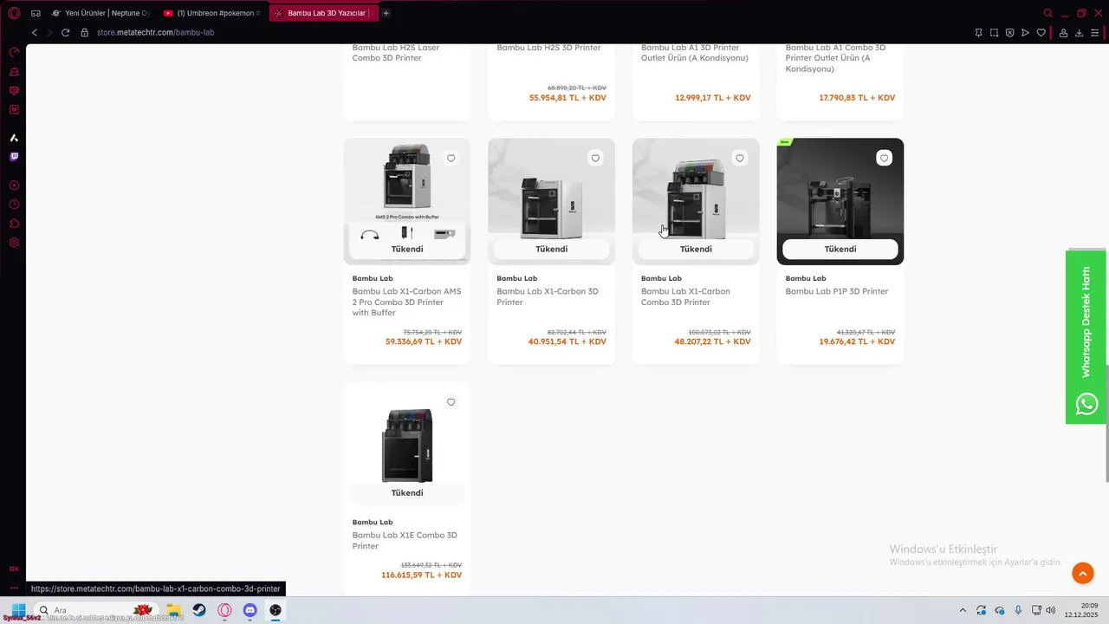
Task: Open the taskbar volume control
Action: click(x=1051, y=610)
